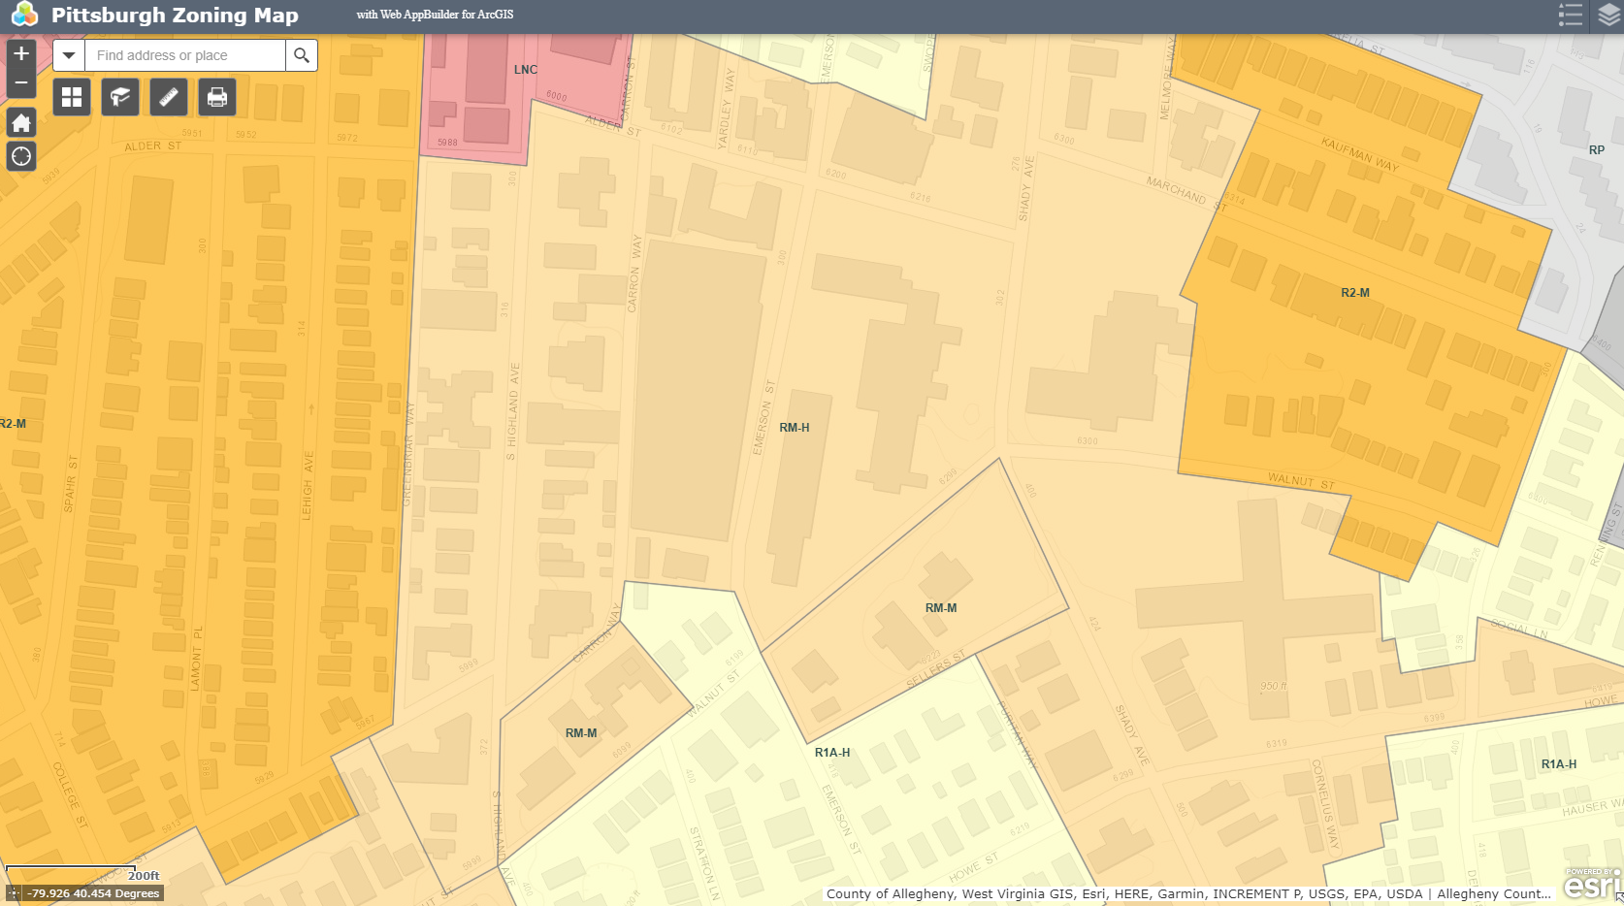Zoom in on the map
The image size is (1624, 906).
pyautogui.click(x=21, y=53)
